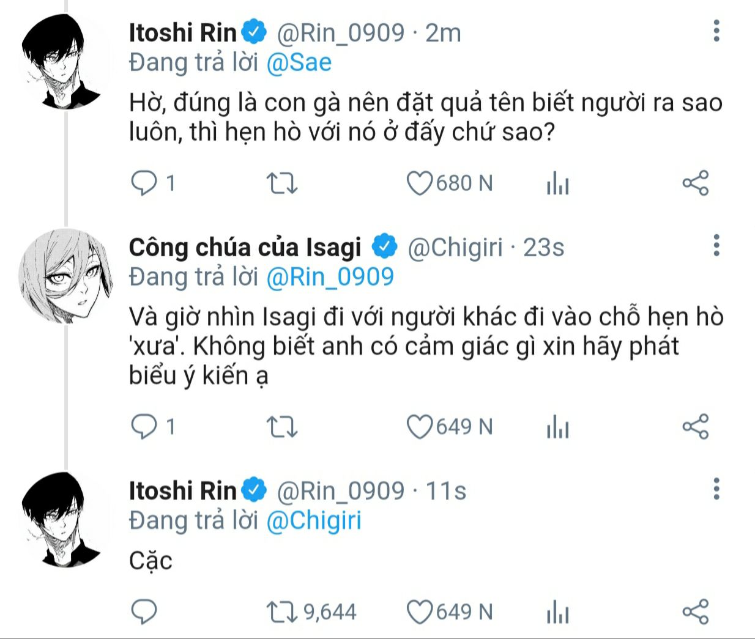
Task: Like Rin's 'Cặc' reply tweet
Action: click(420, 611)
